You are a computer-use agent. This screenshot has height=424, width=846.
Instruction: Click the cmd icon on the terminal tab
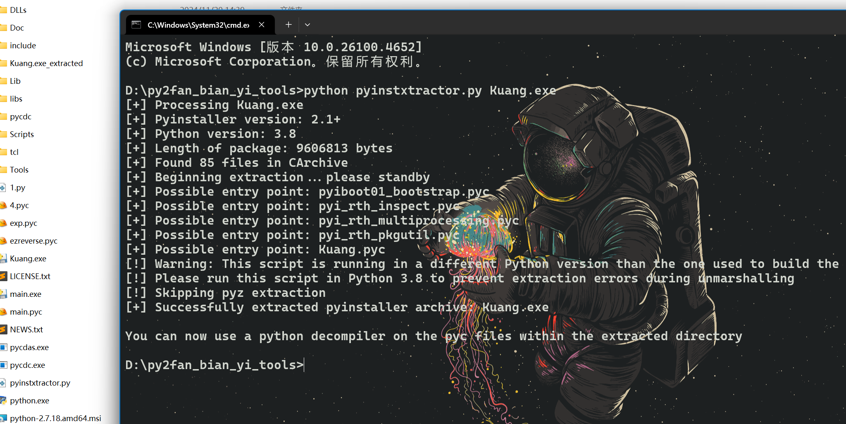coord(136,25)
